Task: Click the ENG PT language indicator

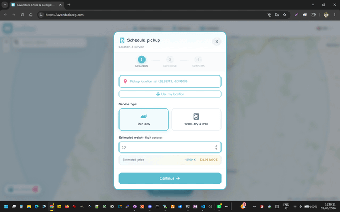Action: (x=286, y=206)
